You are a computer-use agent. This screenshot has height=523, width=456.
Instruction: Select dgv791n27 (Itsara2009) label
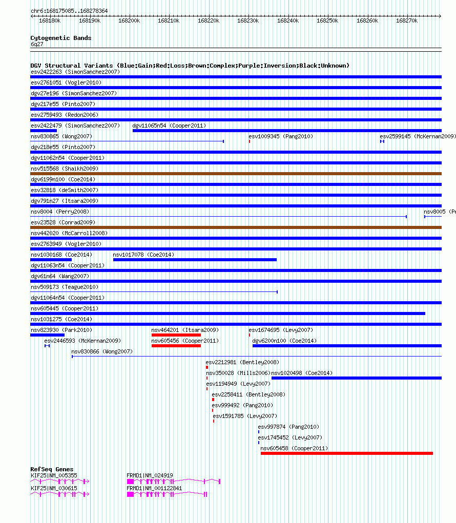click(65, 201)
